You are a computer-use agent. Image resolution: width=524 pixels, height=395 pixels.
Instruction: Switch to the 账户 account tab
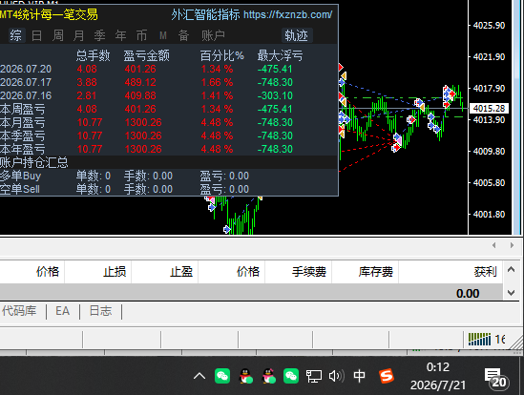tap(213, 35)
